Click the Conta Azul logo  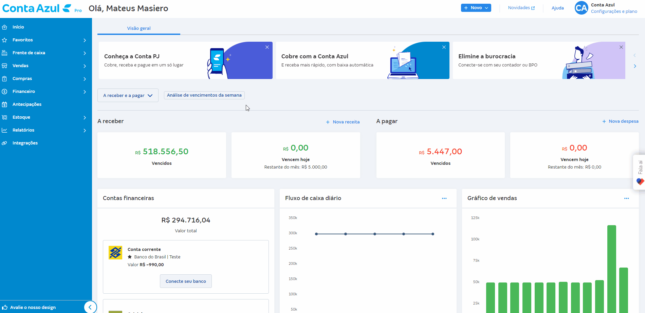(x=37, y=8)
